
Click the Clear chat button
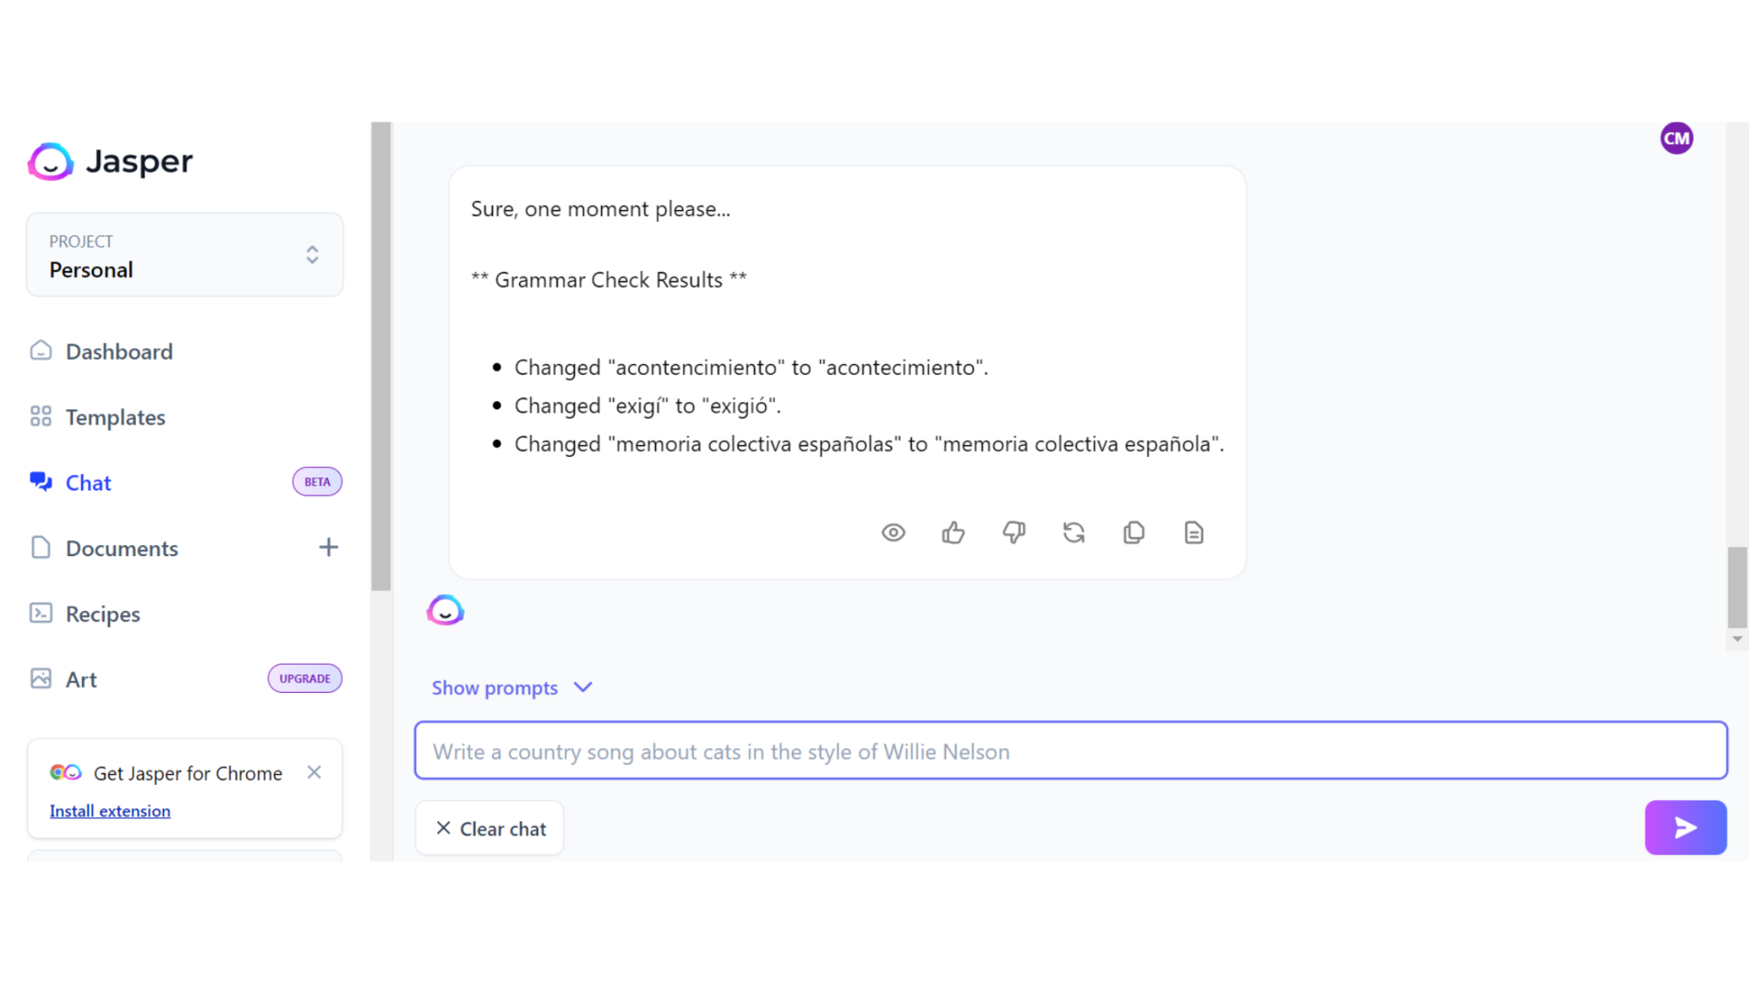(x=490, y=828)
